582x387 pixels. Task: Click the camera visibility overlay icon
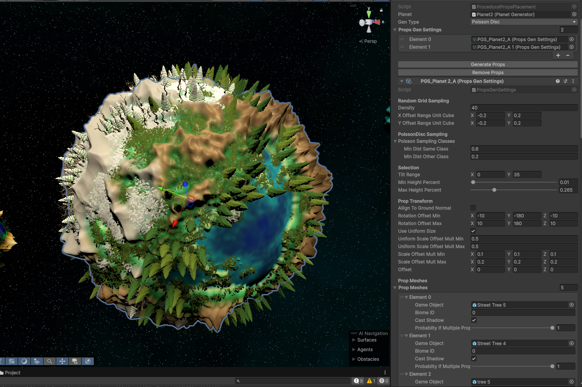pos(75,361)
